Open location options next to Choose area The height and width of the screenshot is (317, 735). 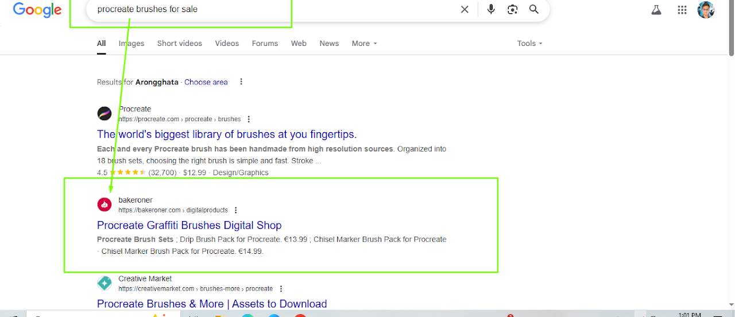(x=241, y=82)
